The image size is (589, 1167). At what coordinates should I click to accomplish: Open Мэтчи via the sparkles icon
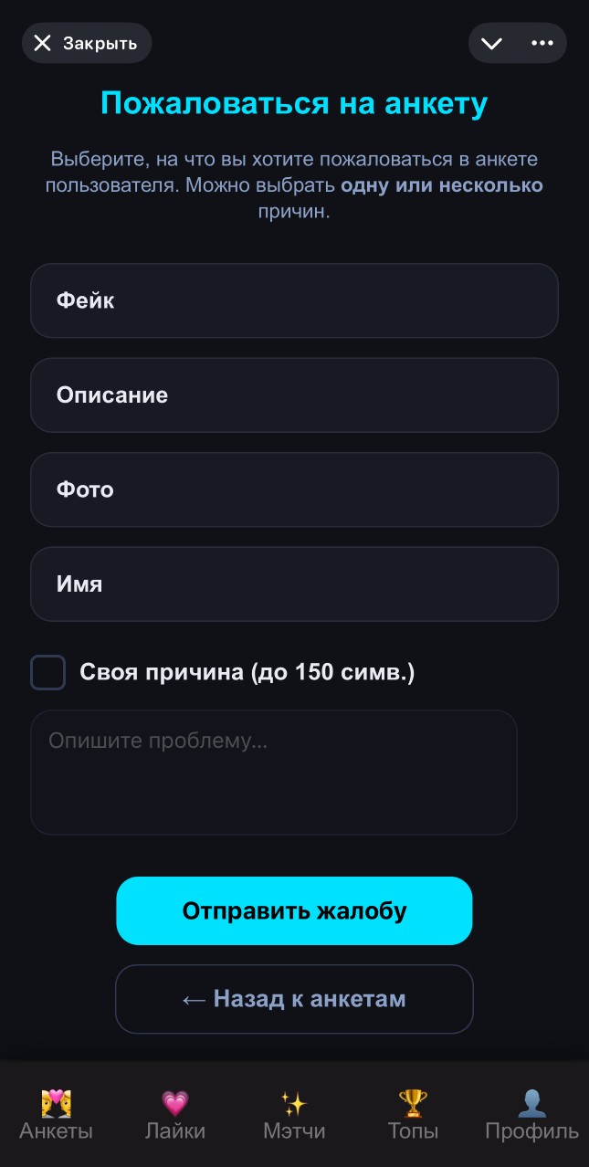coord(294,1102)
